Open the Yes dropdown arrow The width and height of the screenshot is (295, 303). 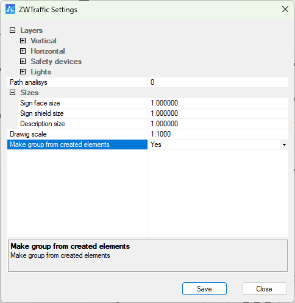coord(284,144)
